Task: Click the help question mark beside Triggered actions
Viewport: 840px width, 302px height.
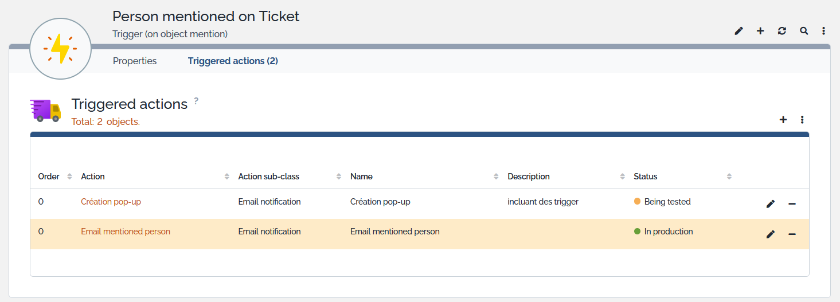Action: pos(196,101)
